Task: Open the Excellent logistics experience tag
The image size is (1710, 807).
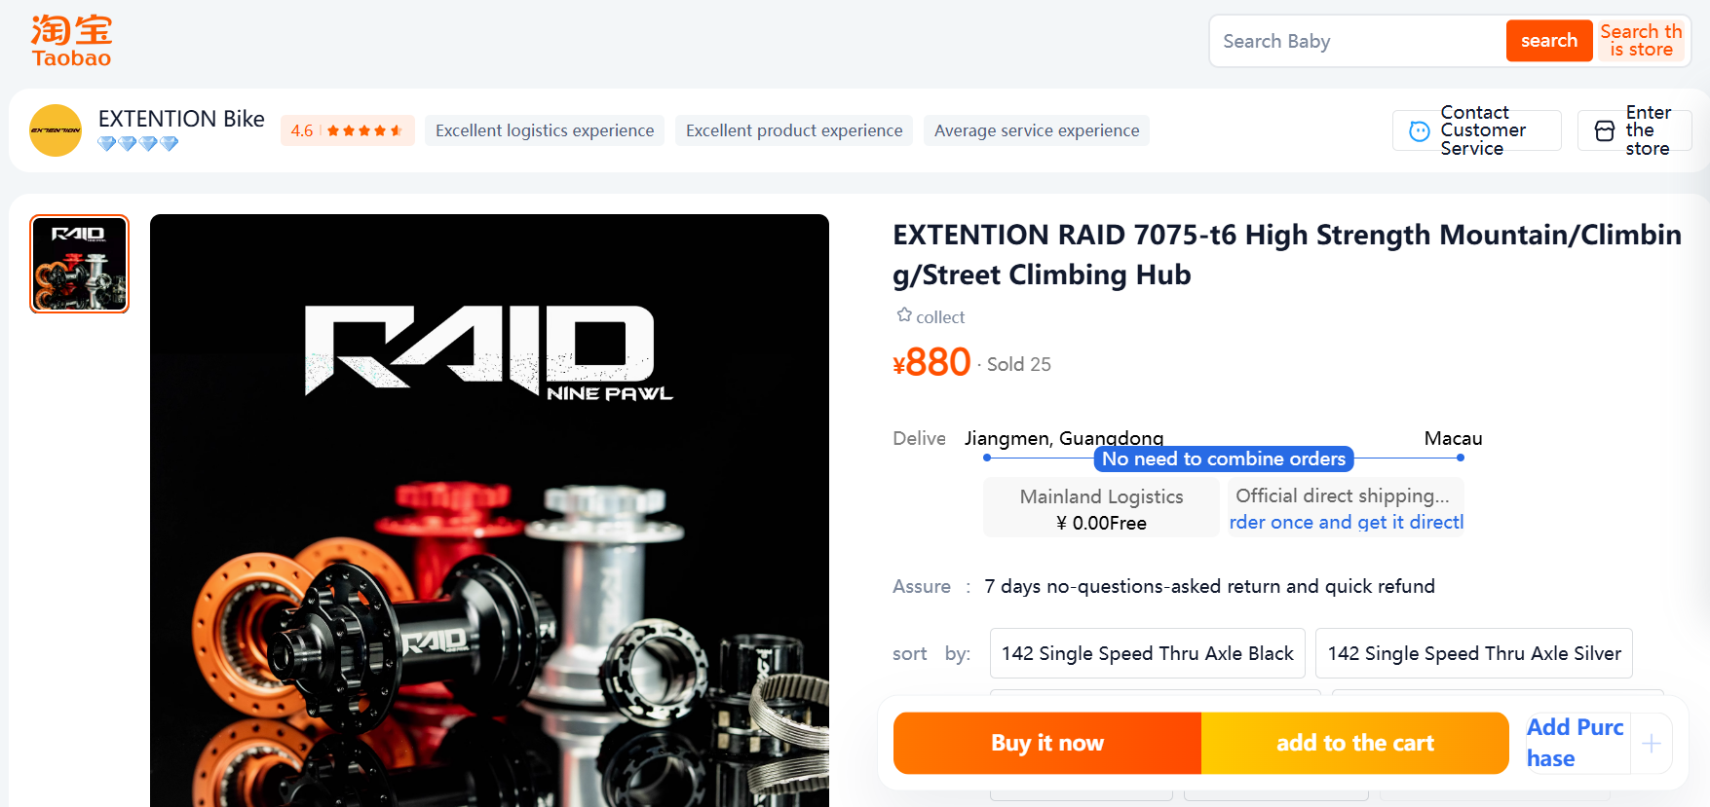Action: point(545,130)
